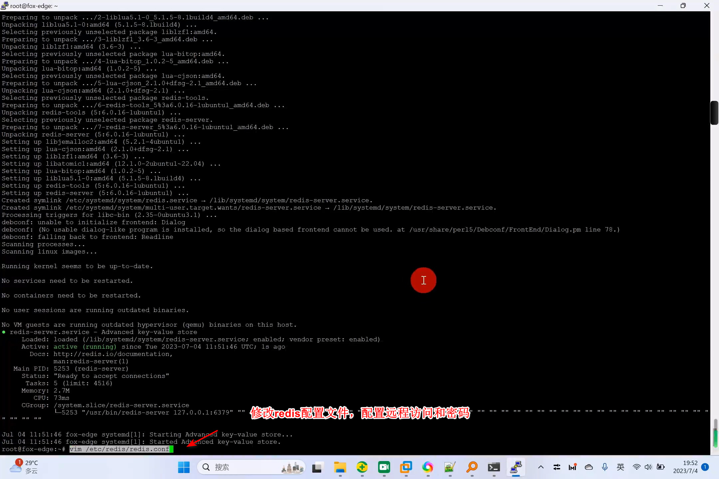The image size is (719, 479).
Task: Show hidden system tray icons
Action: [x=541, y=467]
